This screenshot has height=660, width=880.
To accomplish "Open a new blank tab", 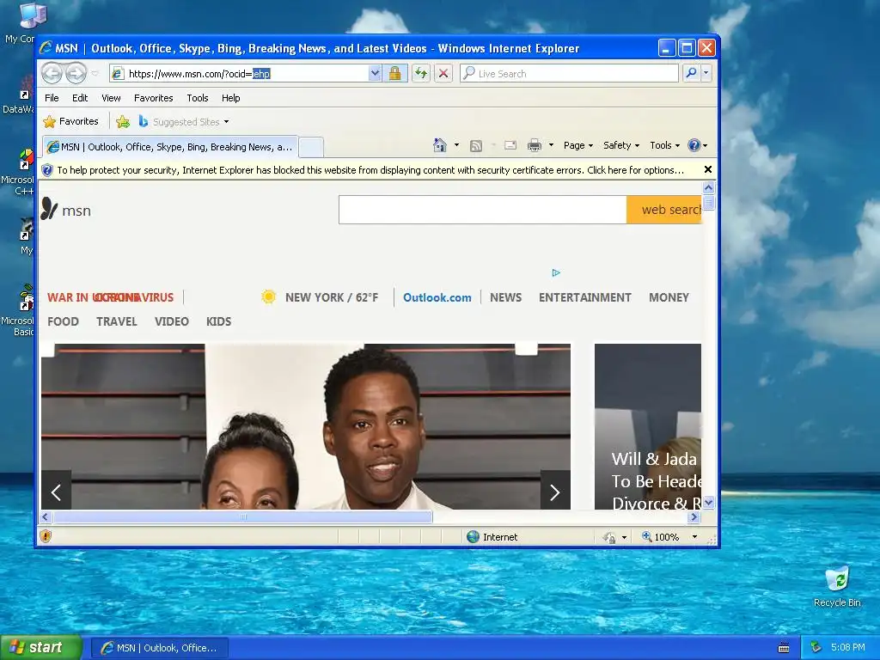I will click(x=311, y=147).
